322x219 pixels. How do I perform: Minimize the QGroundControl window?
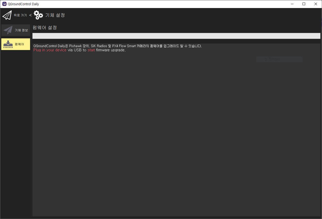click(292, 4)
